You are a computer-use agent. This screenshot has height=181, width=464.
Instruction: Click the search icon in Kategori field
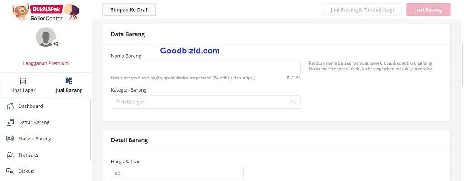294,102
